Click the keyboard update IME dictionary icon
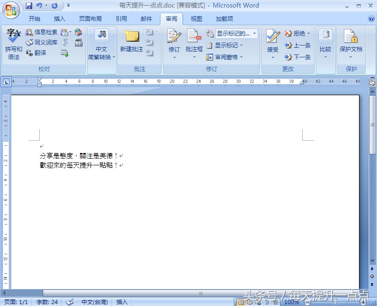The image size is (377, 306). pyautogui.click(x=64, y=53)
